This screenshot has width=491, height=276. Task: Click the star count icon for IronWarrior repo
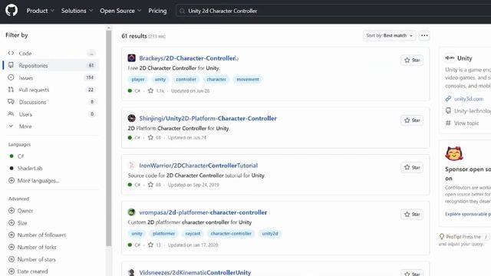tap(150, 185)
